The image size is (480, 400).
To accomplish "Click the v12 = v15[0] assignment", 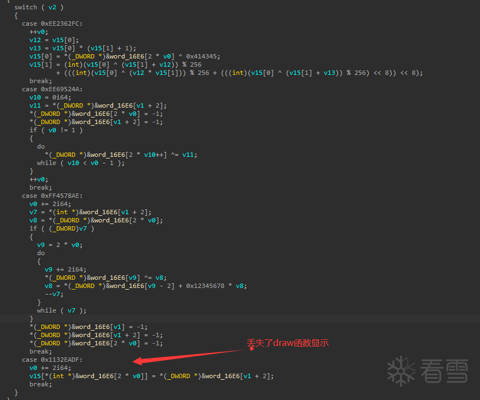I will point(54,40).
